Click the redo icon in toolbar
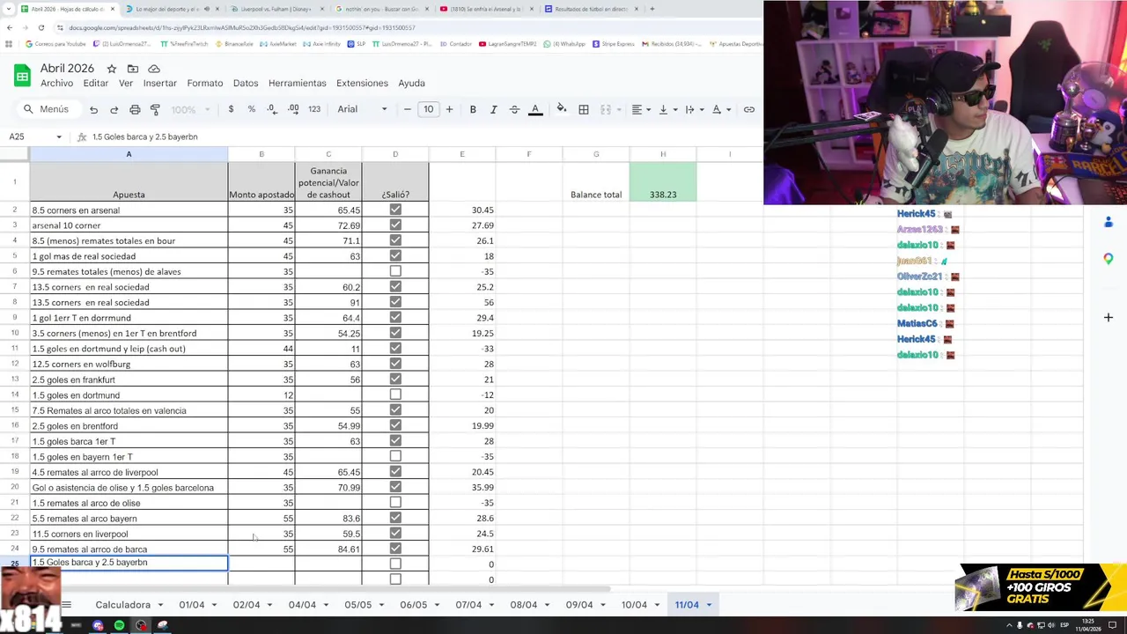The height and width of the screenshot is (634, 1127). tap(114, 109)
